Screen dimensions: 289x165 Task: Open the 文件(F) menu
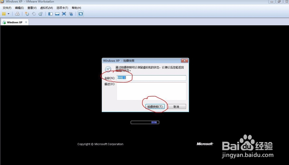[7, 8]
